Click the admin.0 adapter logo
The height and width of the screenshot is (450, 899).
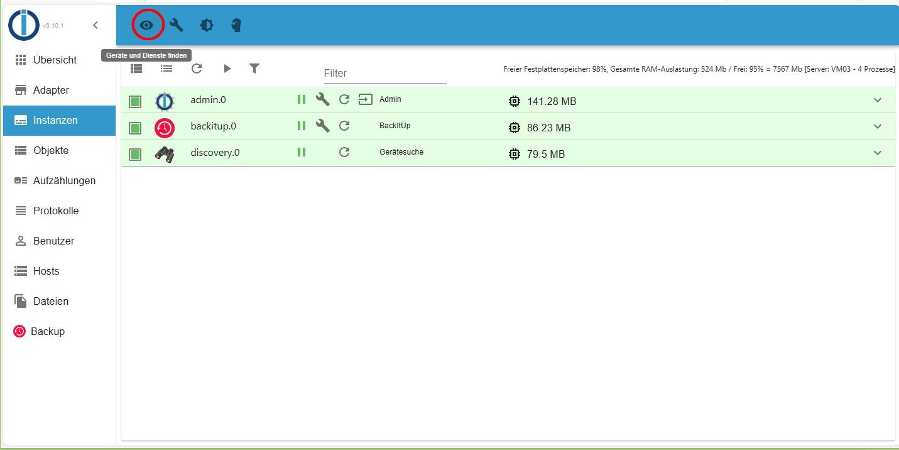[x=165, y=101]
